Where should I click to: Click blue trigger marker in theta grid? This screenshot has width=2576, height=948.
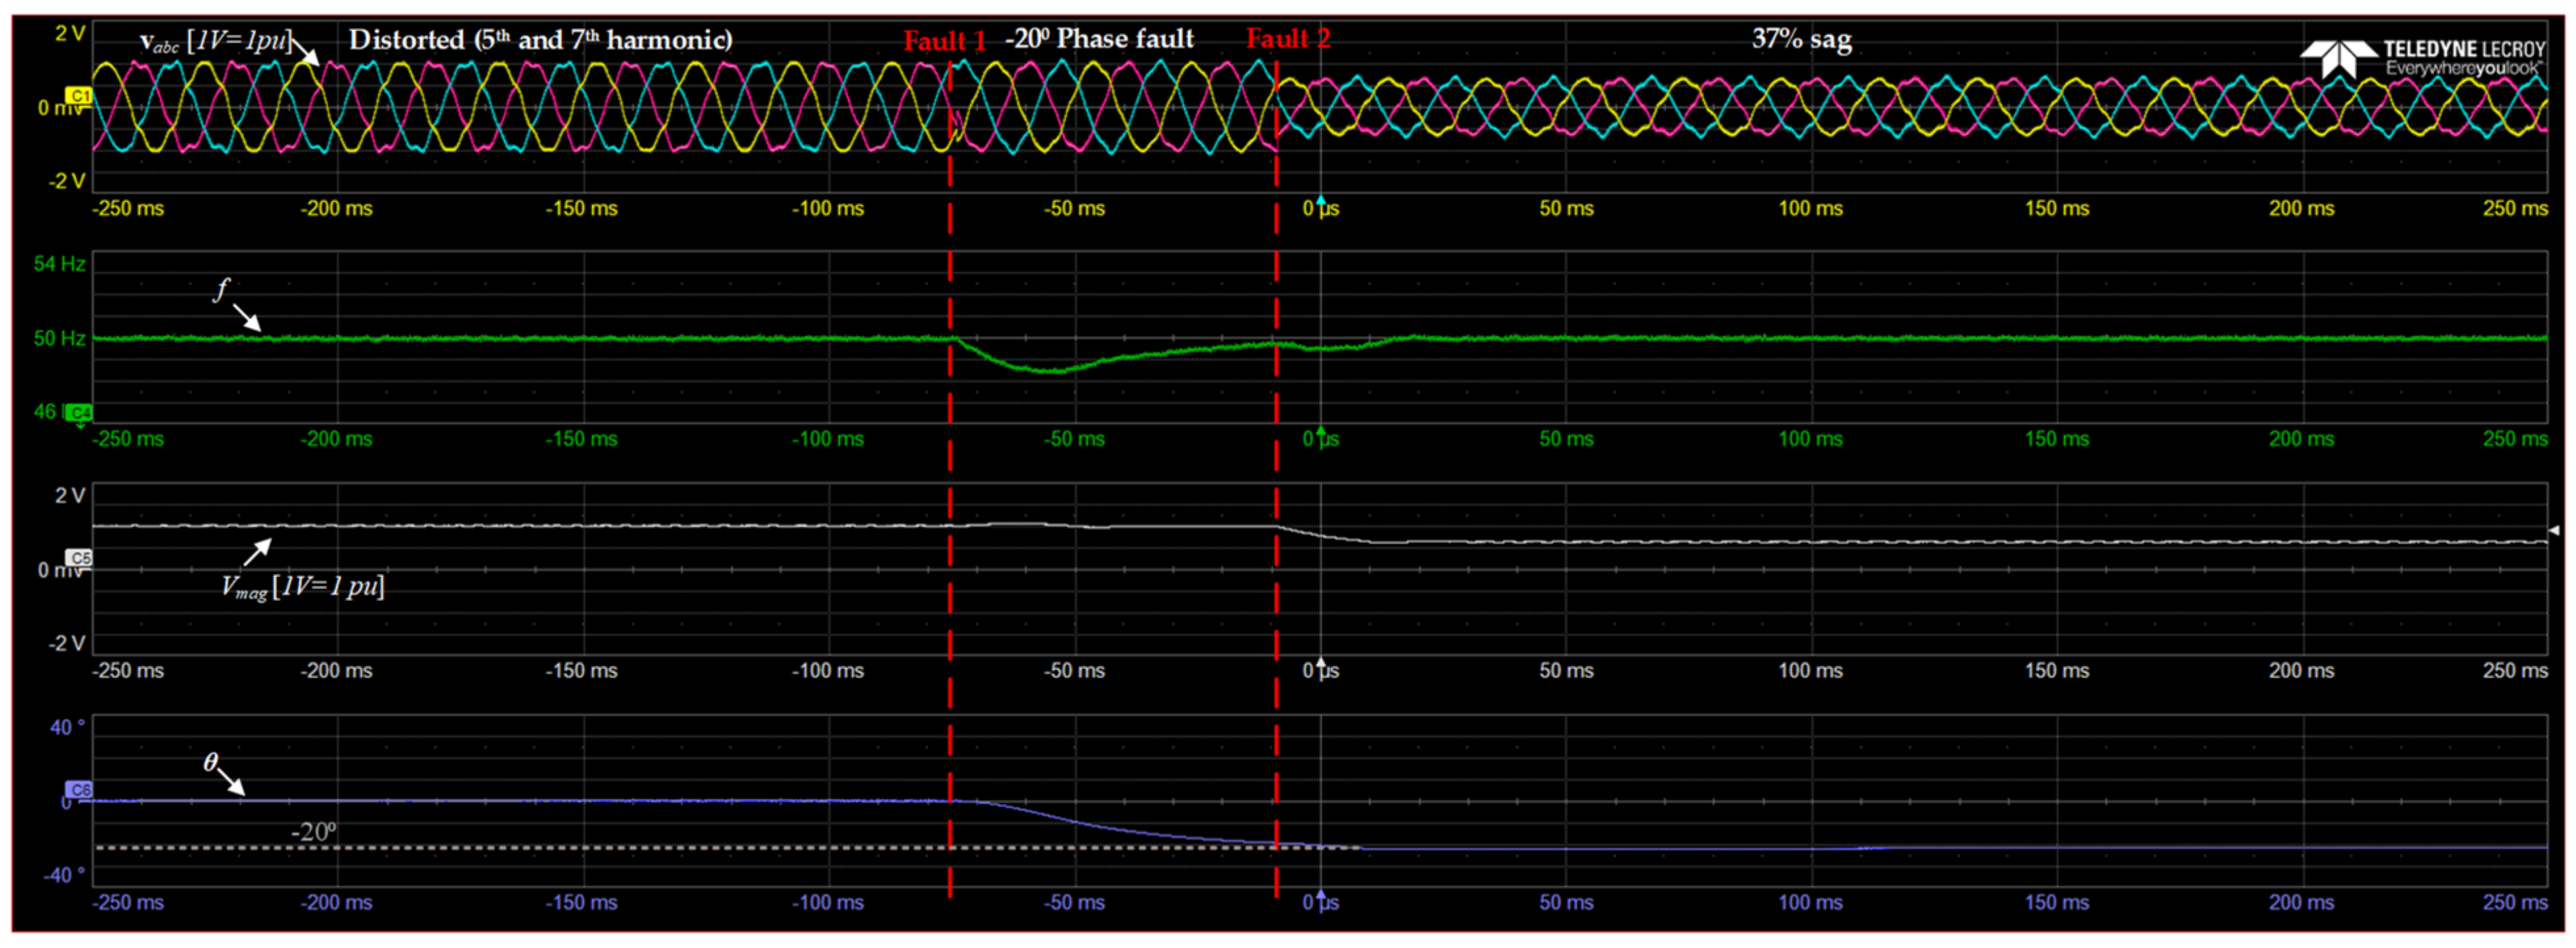[1321, 895]
